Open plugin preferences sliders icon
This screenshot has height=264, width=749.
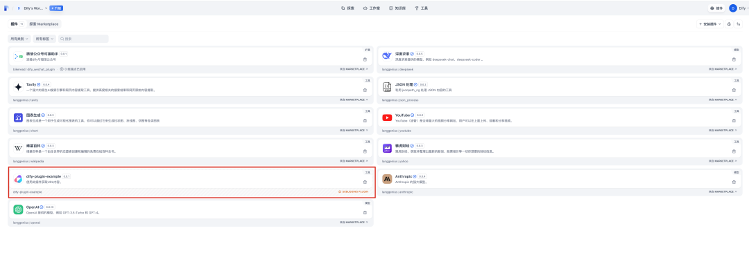coord(738,23)
